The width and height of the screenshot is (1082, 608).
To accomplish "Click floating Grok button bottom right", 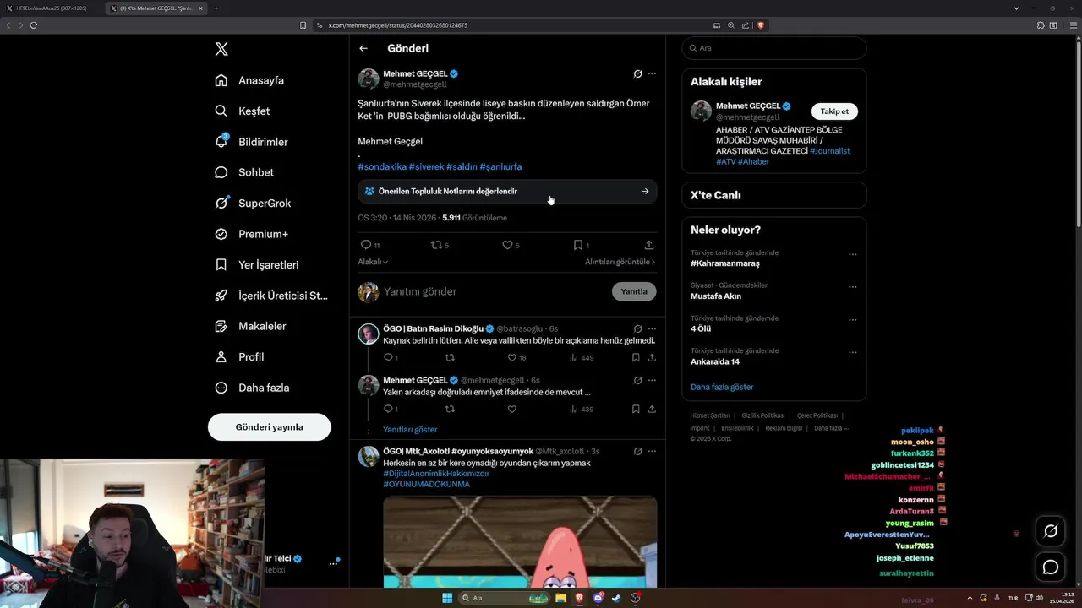I will [x=1051, y=531].
